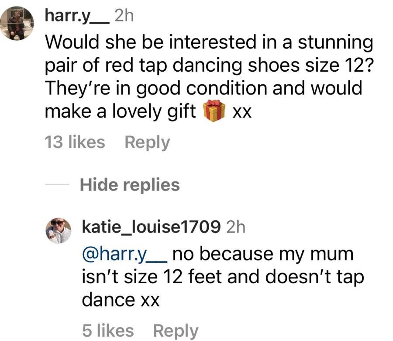The image size is (393, 341).
Task: View the 5 likes list
Action: coord(108,331)
